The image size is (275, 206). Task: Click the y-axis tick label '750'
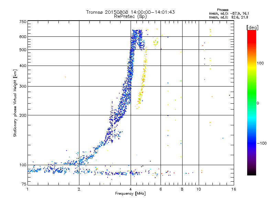[x=23, y=22]
